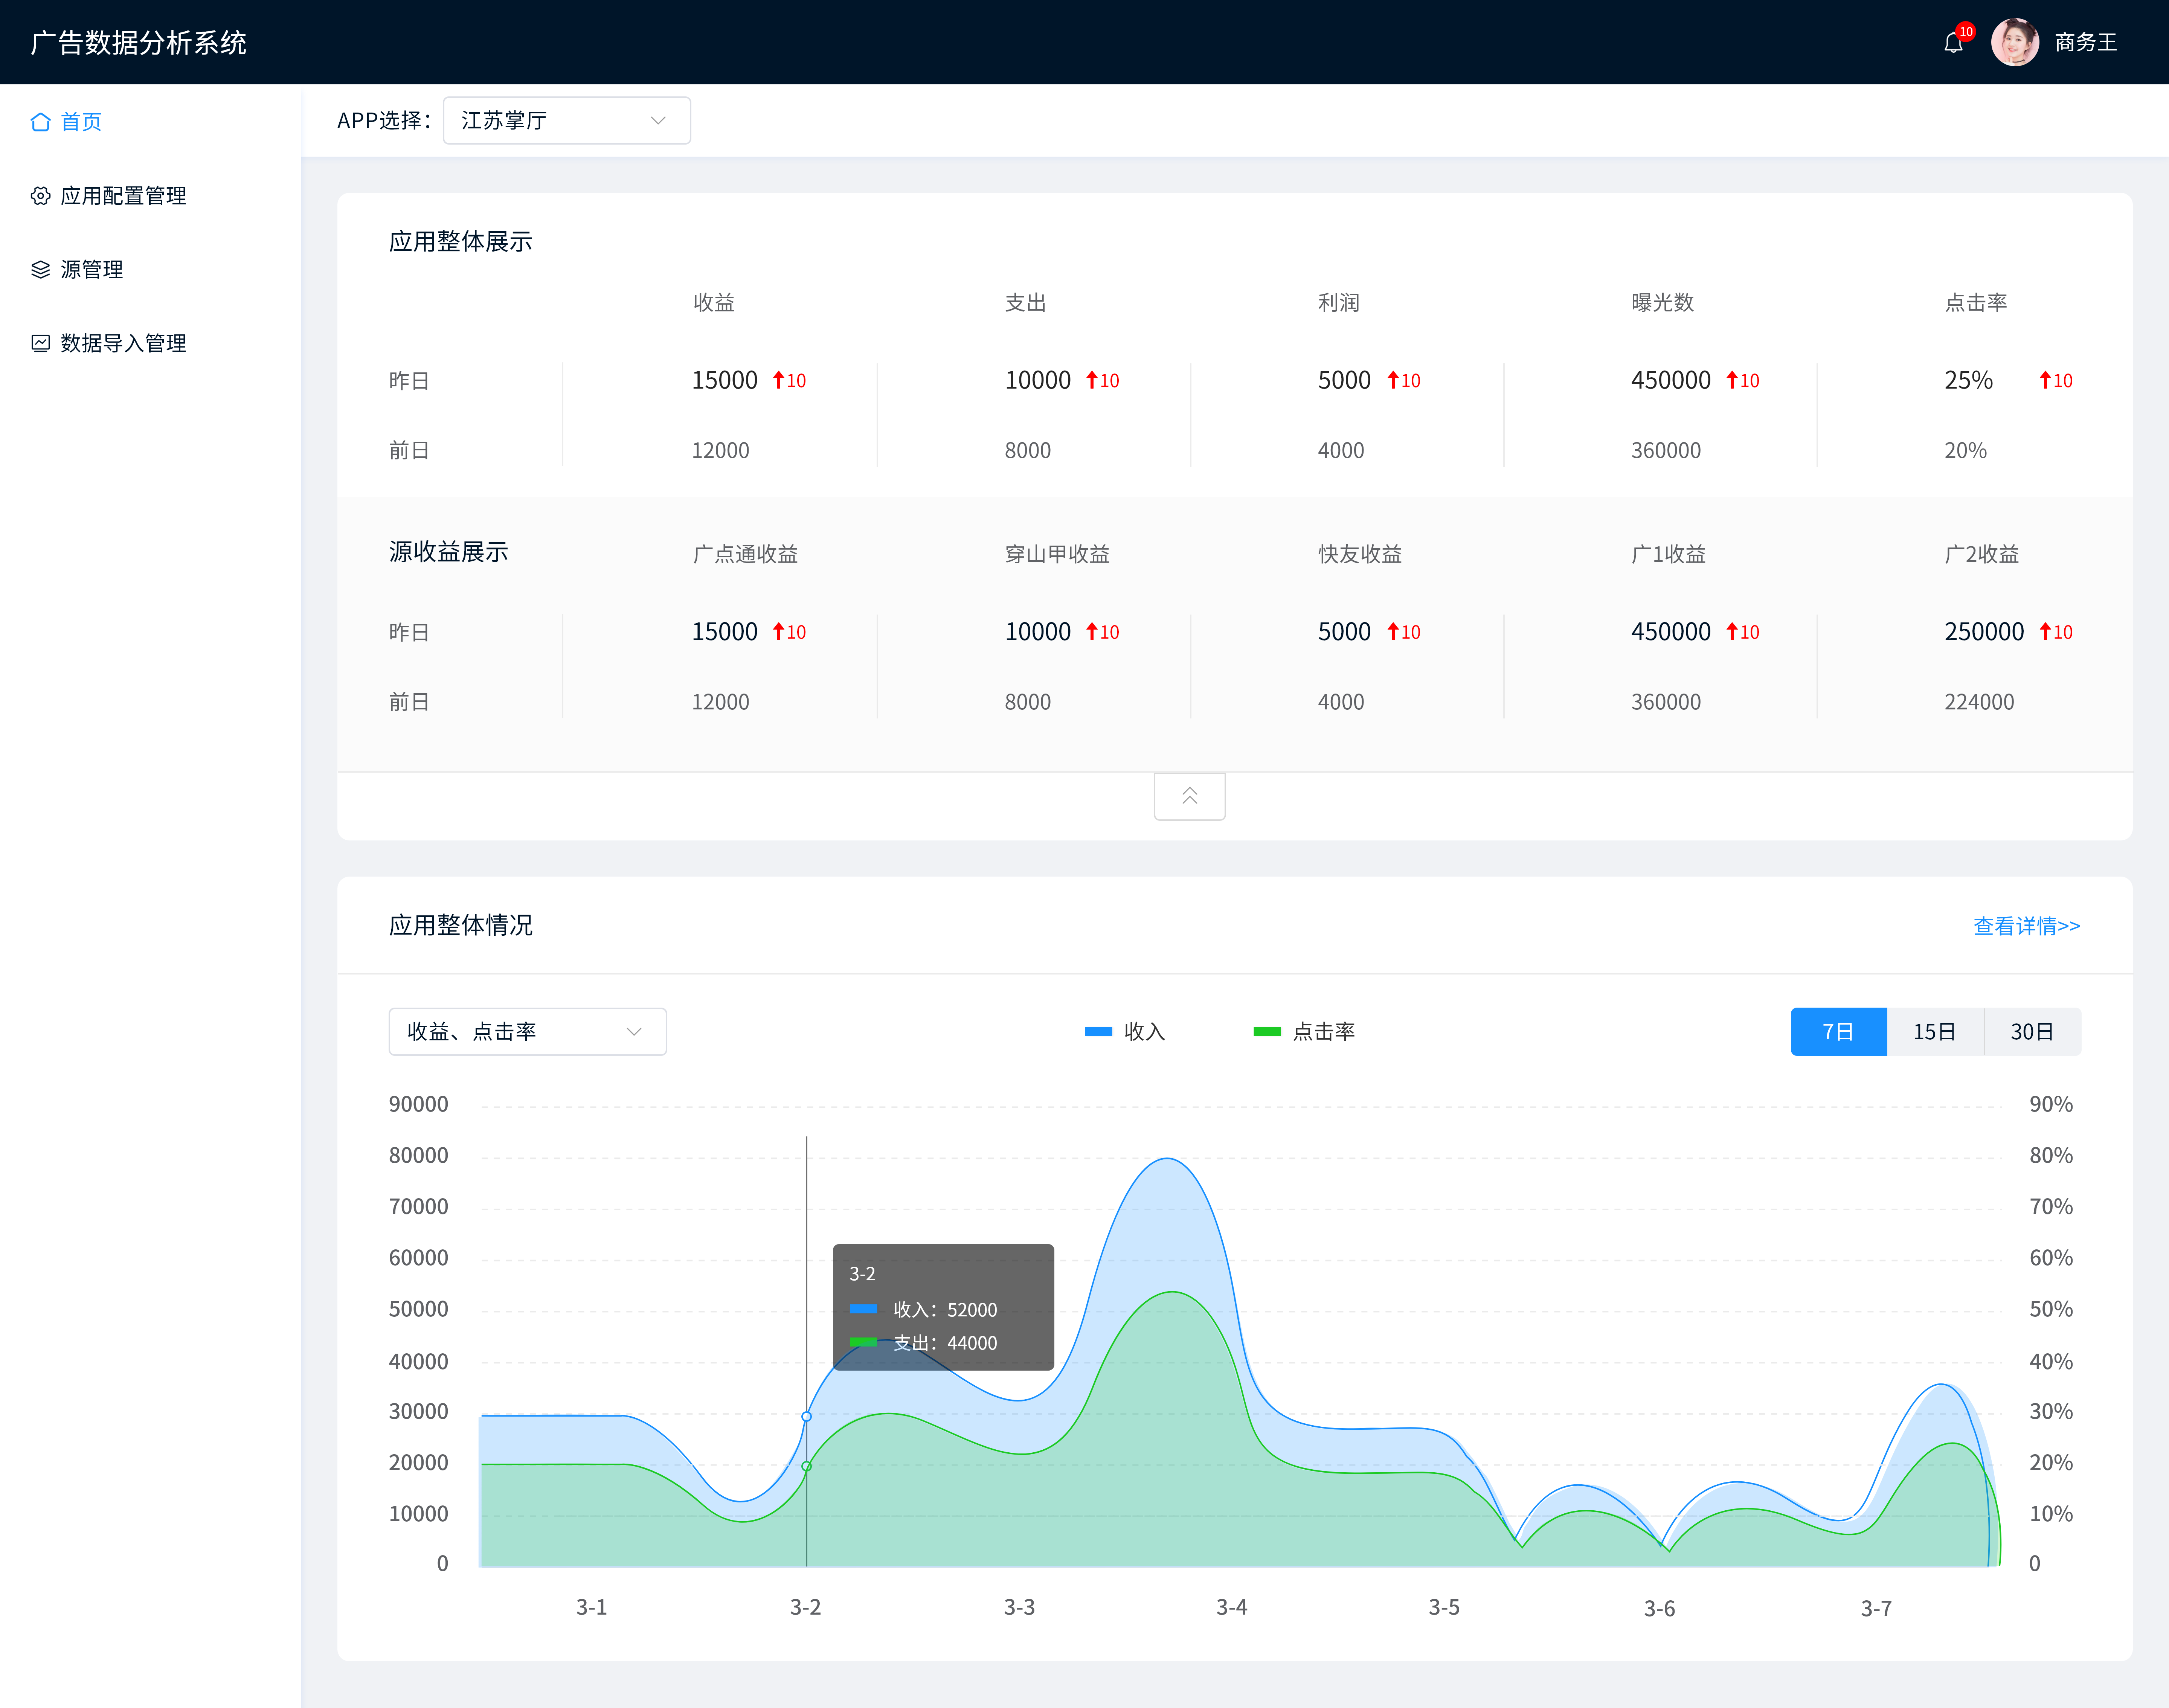2169x1708 pixels.
Task: Click the 应用整体情况 section heading
Action: [x=460, y=926]
